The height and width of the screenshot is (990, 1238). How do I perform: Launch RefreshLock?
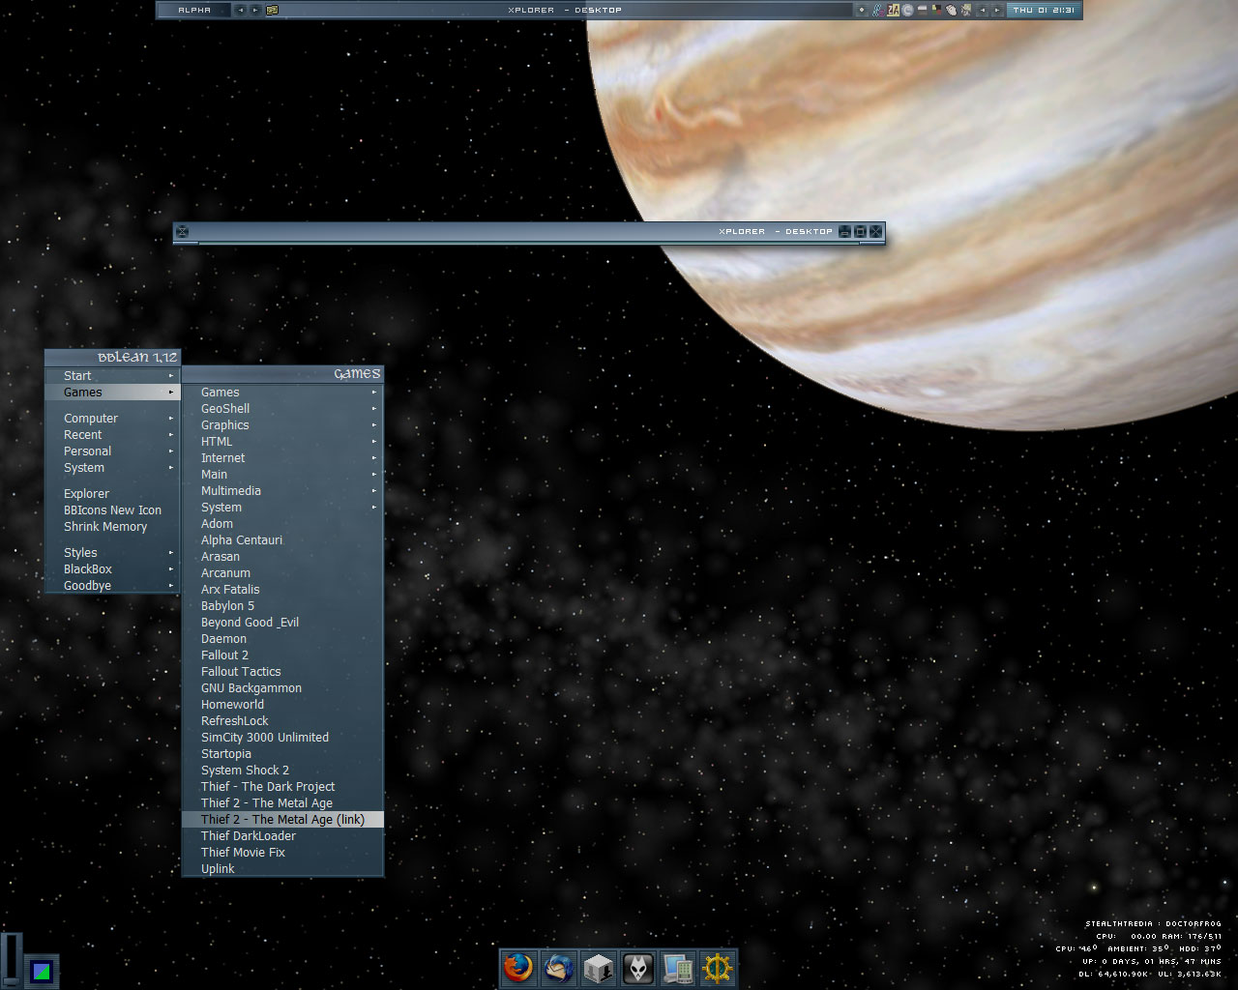(283, 721)
